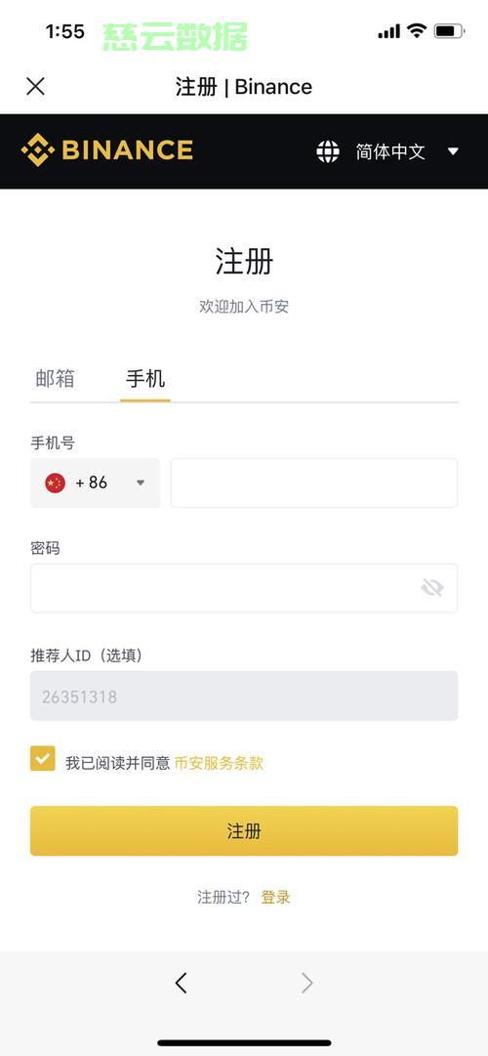Expand the +86 country code dropdown

click(x=96, y=483)
